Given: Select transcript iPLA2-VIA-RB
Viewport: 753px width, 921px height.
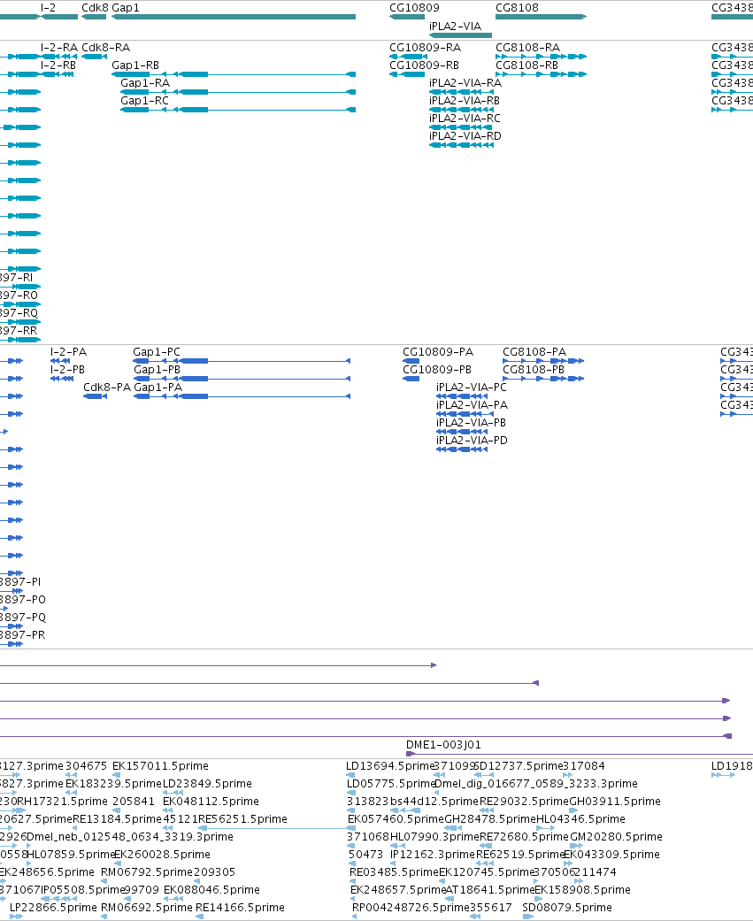Looking at the screenshot, I should [461, 110].
